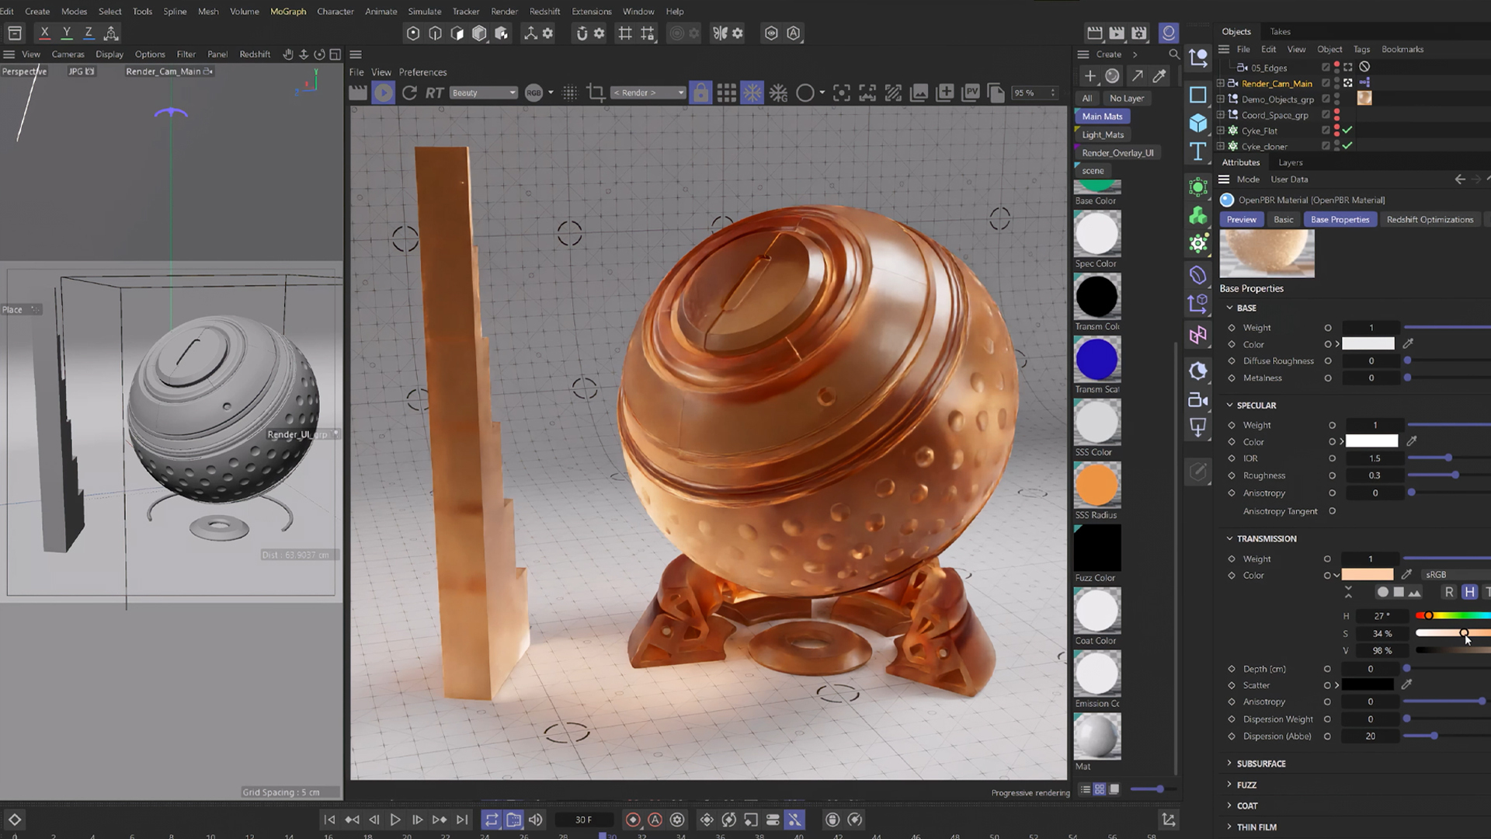The height and width of the screenshot is (839, 1491).
Task: Click the RGB channel display icon
Action: pos(533,92)
